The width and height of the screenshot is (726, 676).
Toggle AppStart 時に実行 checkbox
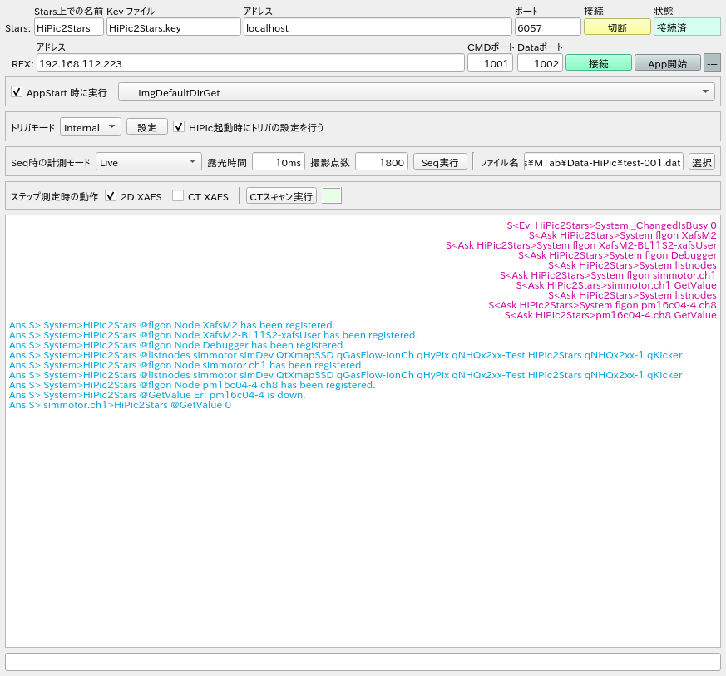(17, 92)
